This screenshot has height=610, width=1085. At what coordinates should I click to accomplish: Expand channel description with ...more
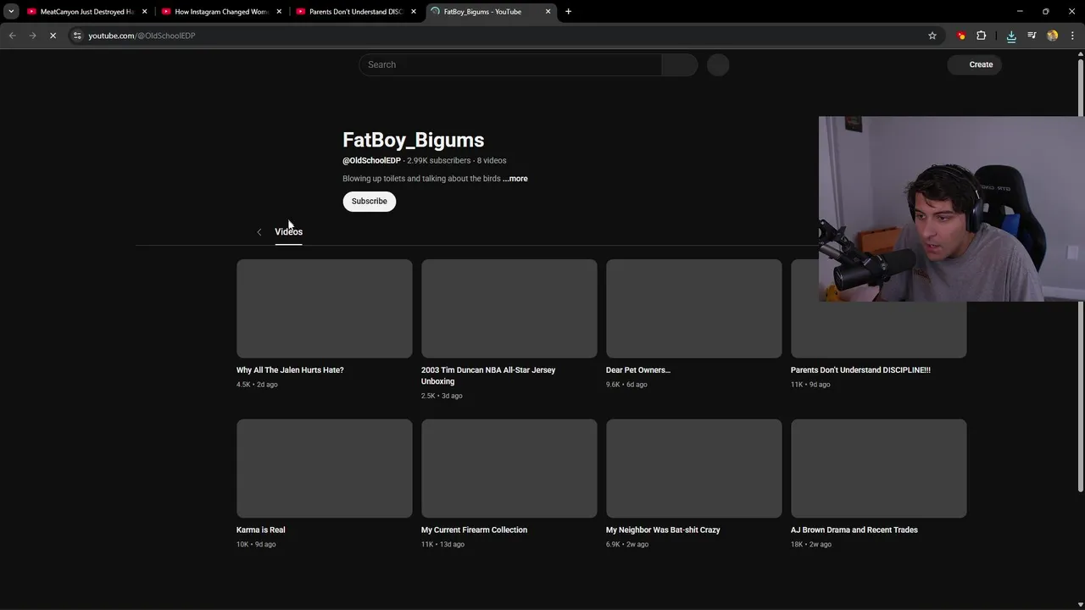coord(515,179)
